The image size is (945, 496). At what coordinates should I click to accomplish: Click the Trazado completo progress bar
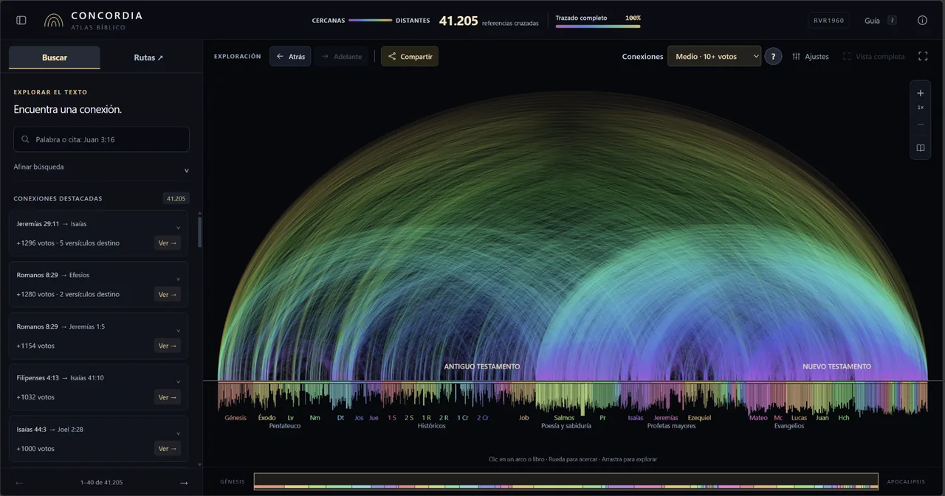[598, 27]
